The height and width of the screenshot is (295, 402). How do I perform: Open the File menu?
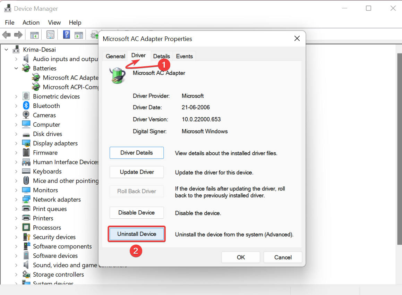click(x=10, y=23)
